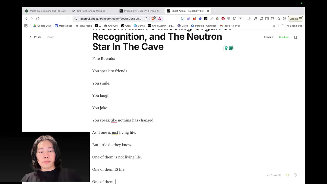The height and width of the screenshot is (184, 327).
Task: Open TRW Alpha bookmark
Action: (84, 26)
